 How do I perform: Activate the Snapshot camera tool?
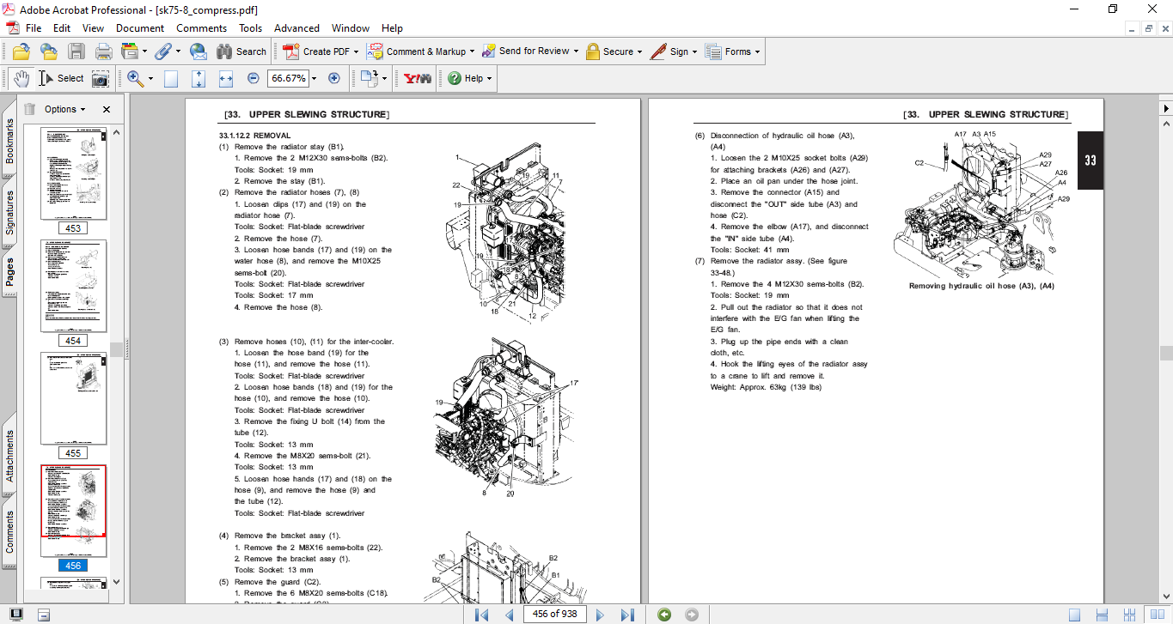pos(101,78)
